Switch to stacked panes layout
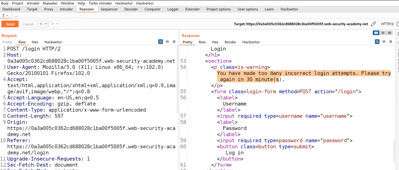The image size is (399, 170). tap(383, 33)
